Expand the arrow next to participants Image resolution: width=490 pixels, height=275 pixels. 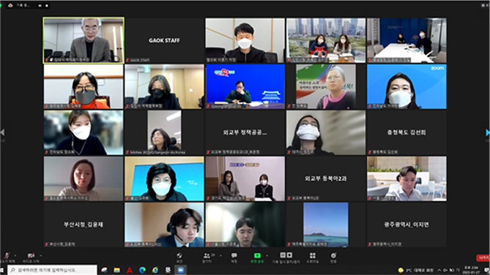coord(220,256)
